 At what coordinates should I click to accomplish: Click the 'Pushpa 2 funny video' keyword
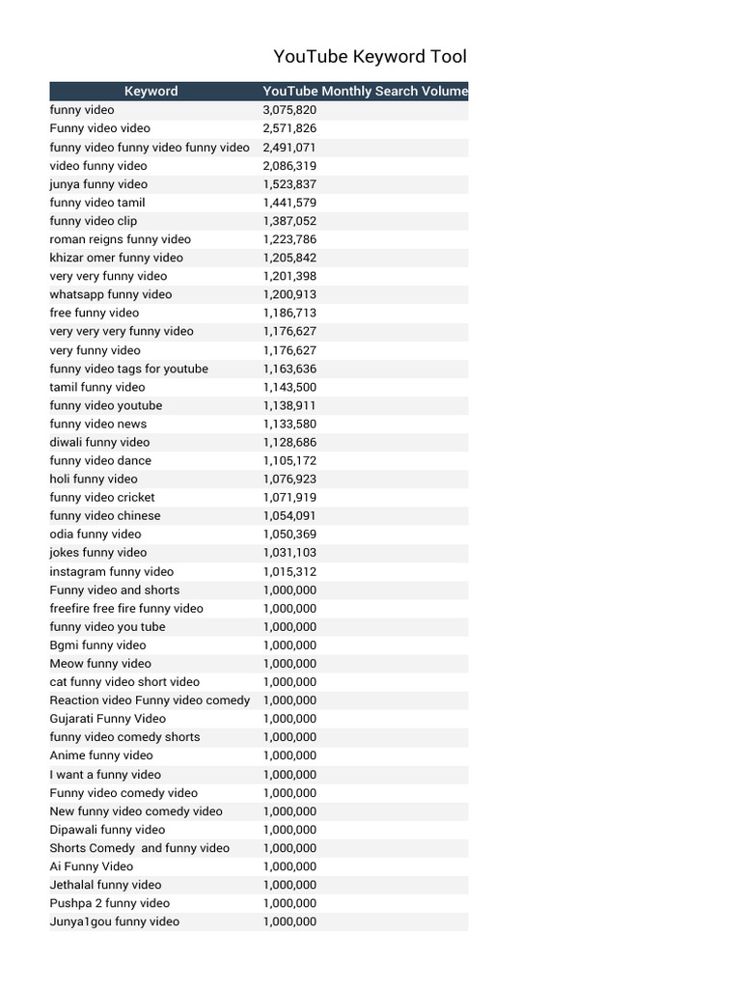[x=109, y=903]
